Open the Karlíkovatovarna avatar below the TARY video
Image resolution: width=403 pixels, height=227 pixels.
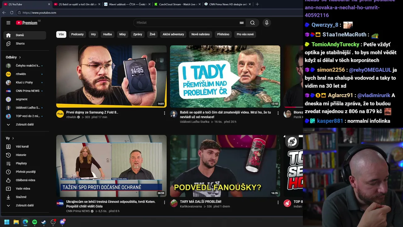[x=174, y=203]
